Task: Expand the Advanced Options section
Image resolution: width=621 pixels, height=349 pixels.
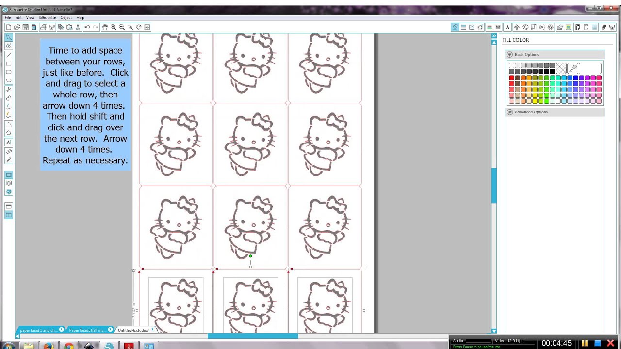Action: tap(510, 112)
